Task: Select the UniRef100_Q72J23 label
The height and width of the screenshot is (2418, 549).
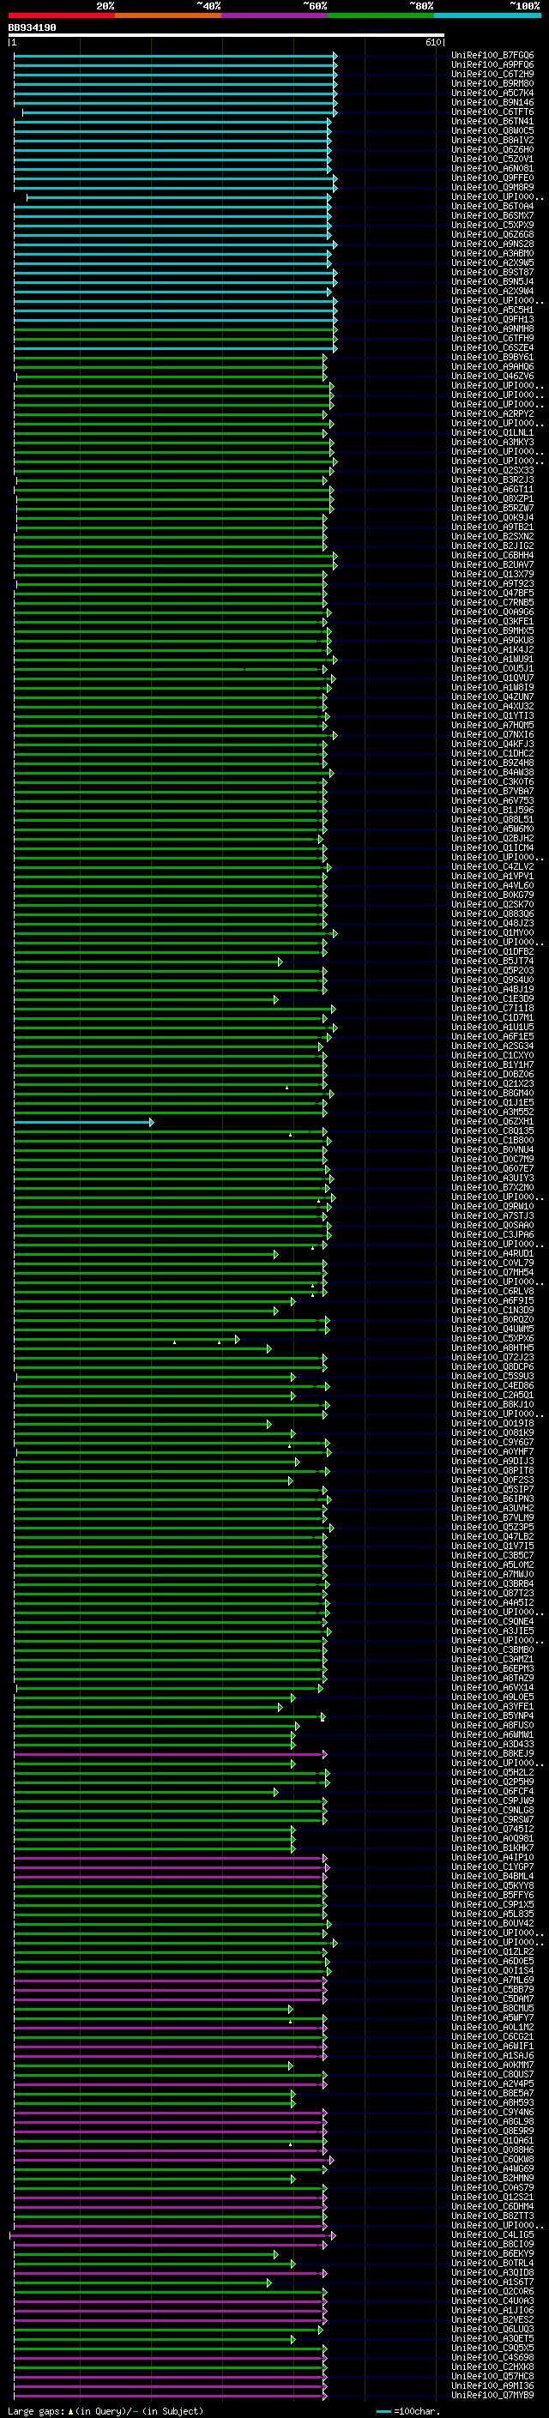Action: pyautogui.click(x=492, y=1356)
